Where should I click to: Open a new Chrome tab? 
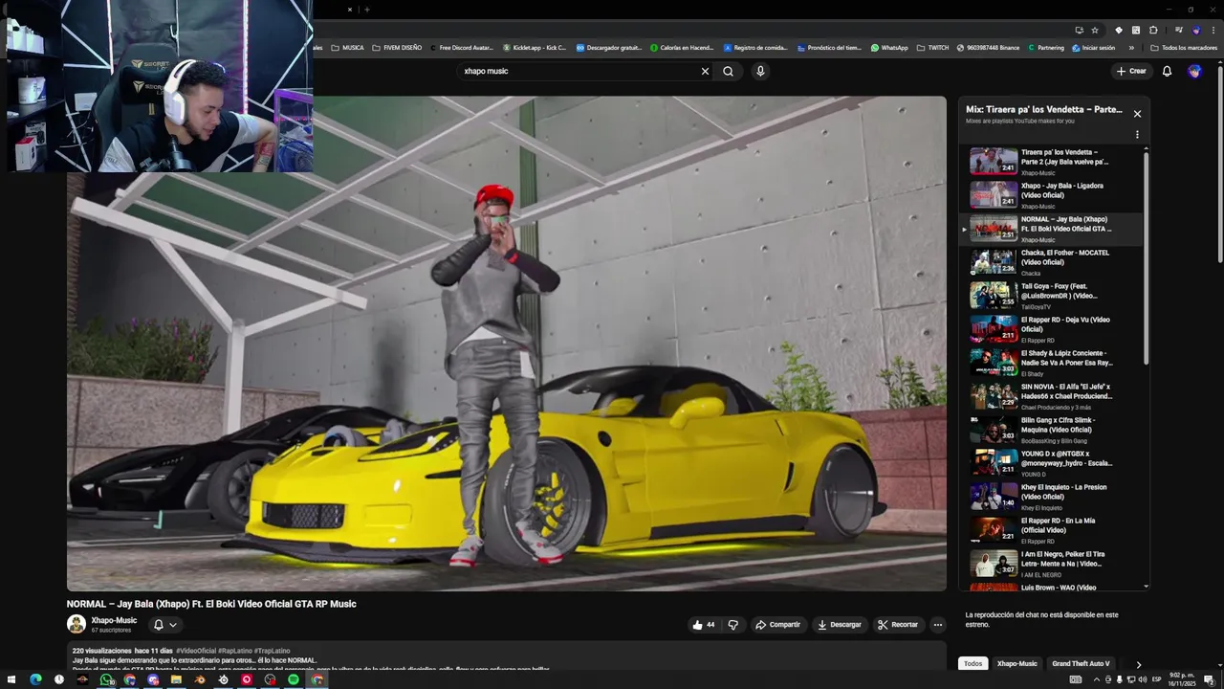pos(367,10)
